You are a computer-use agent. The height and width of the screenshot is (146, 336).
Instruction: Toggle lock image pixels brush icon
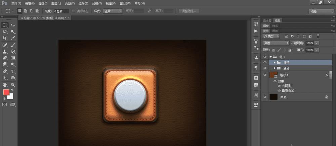click(x=279, y=50)
